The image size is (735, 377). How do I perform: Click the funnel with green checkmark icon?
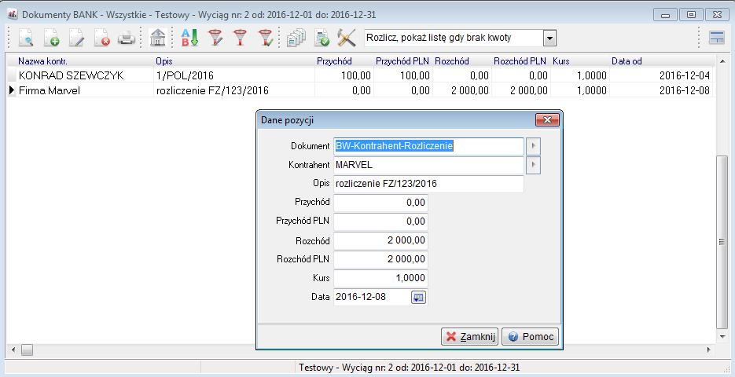coord(266,38)
